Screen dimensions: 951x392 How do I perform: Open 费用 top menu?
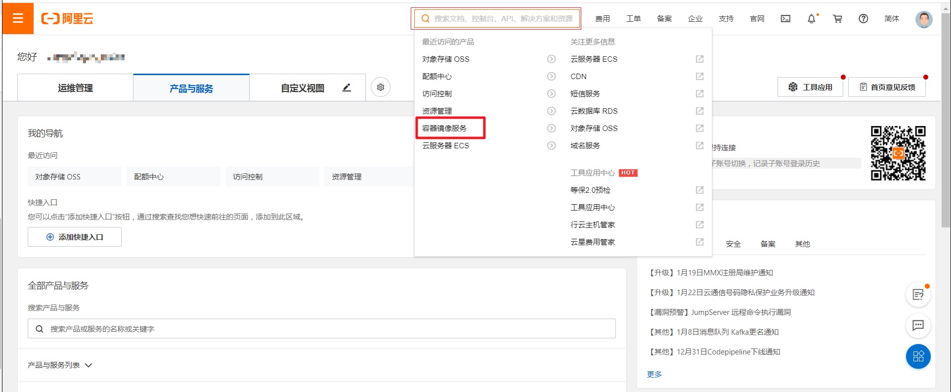[603, 19]
